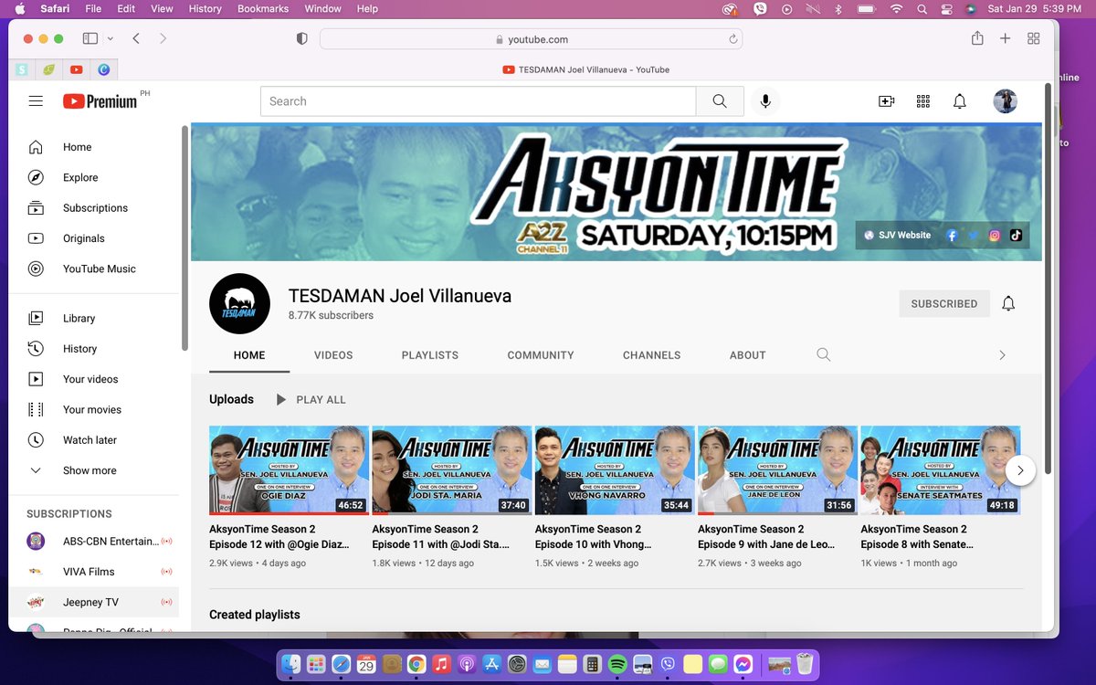Click the search magnifier button
The height and width of the screenshot is (685, 1096).
tap(720, 101)
